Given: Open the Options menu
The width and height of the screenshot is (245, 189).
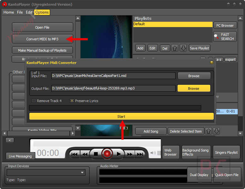Looking at the screenshot, I should click(42, 12).
